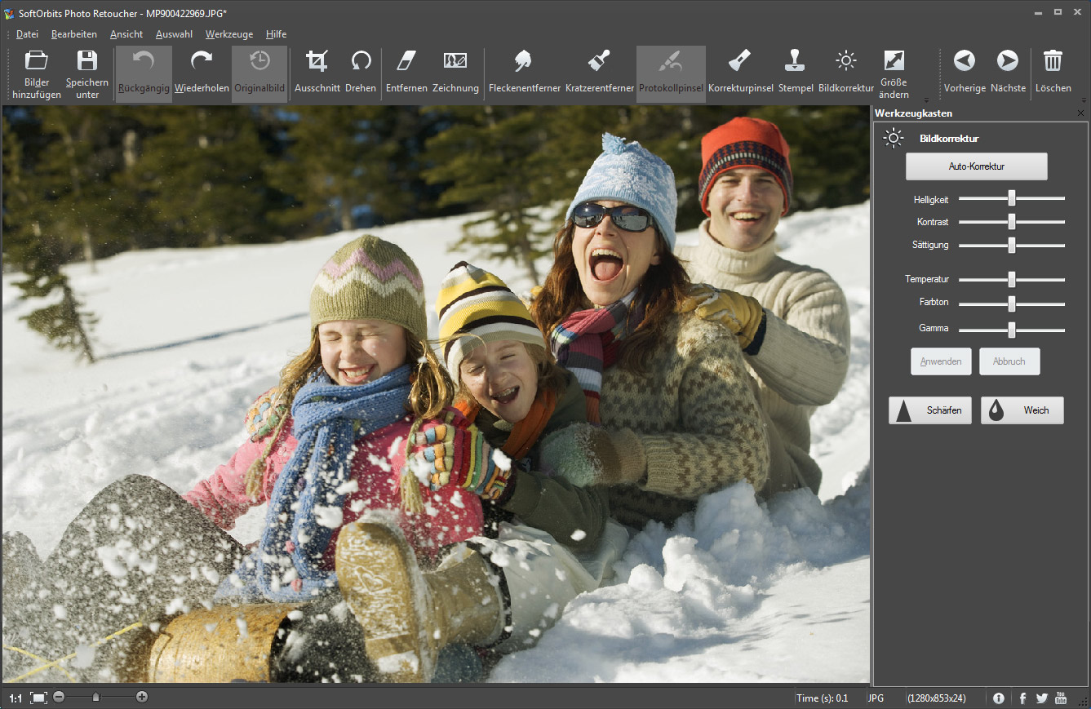This screenshot has height=709, width=1091.
Task: Toggle fit-to-window zoom button
Action: [x=38, y=698]
